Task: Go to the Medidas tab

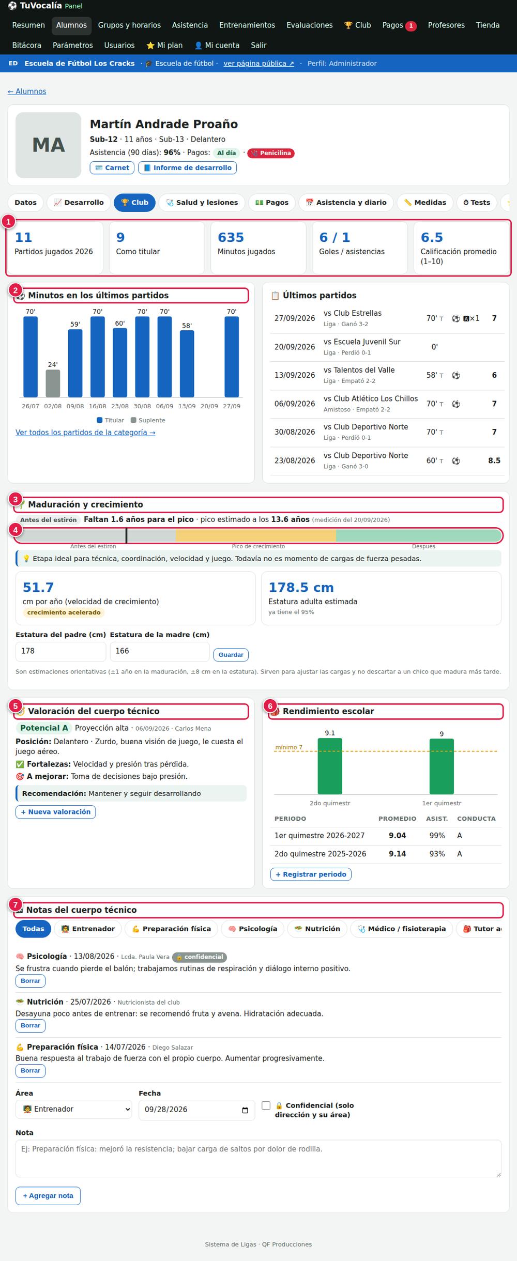Action: pyautogui.click(x=425, y=203)
